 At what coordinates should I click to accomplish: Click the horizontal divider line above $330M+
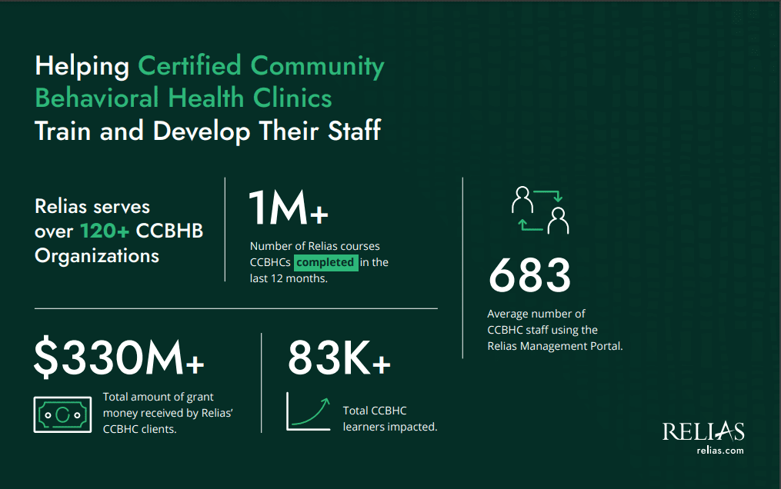235,308
